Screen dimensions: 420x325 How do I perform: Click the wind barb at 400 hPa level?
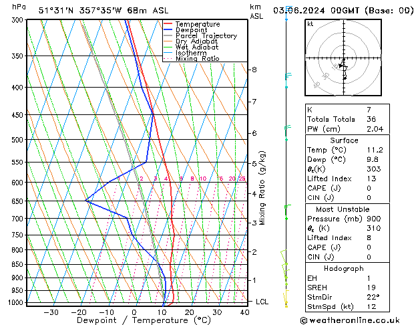tap(288, 80)
